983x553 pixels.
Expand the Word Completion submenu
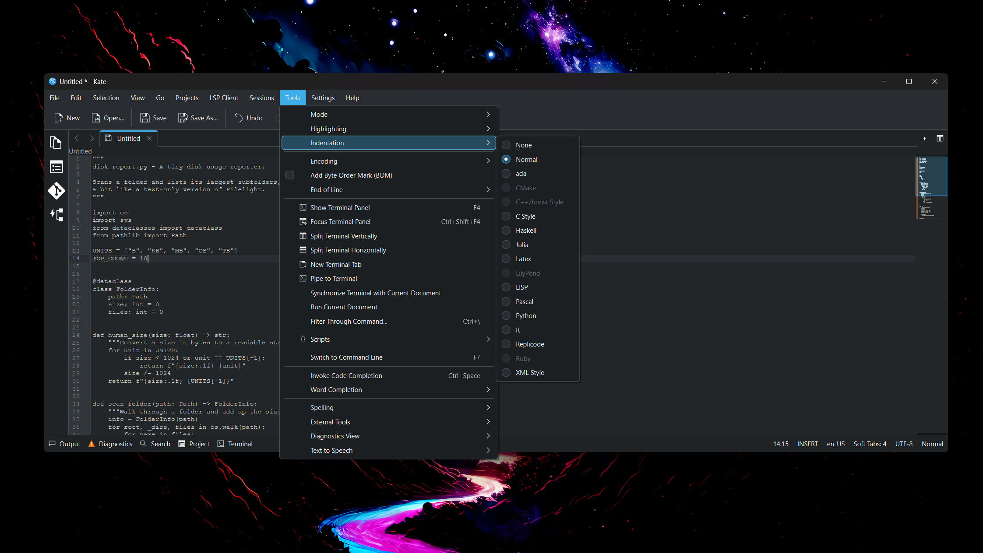[x=388, y=390]
